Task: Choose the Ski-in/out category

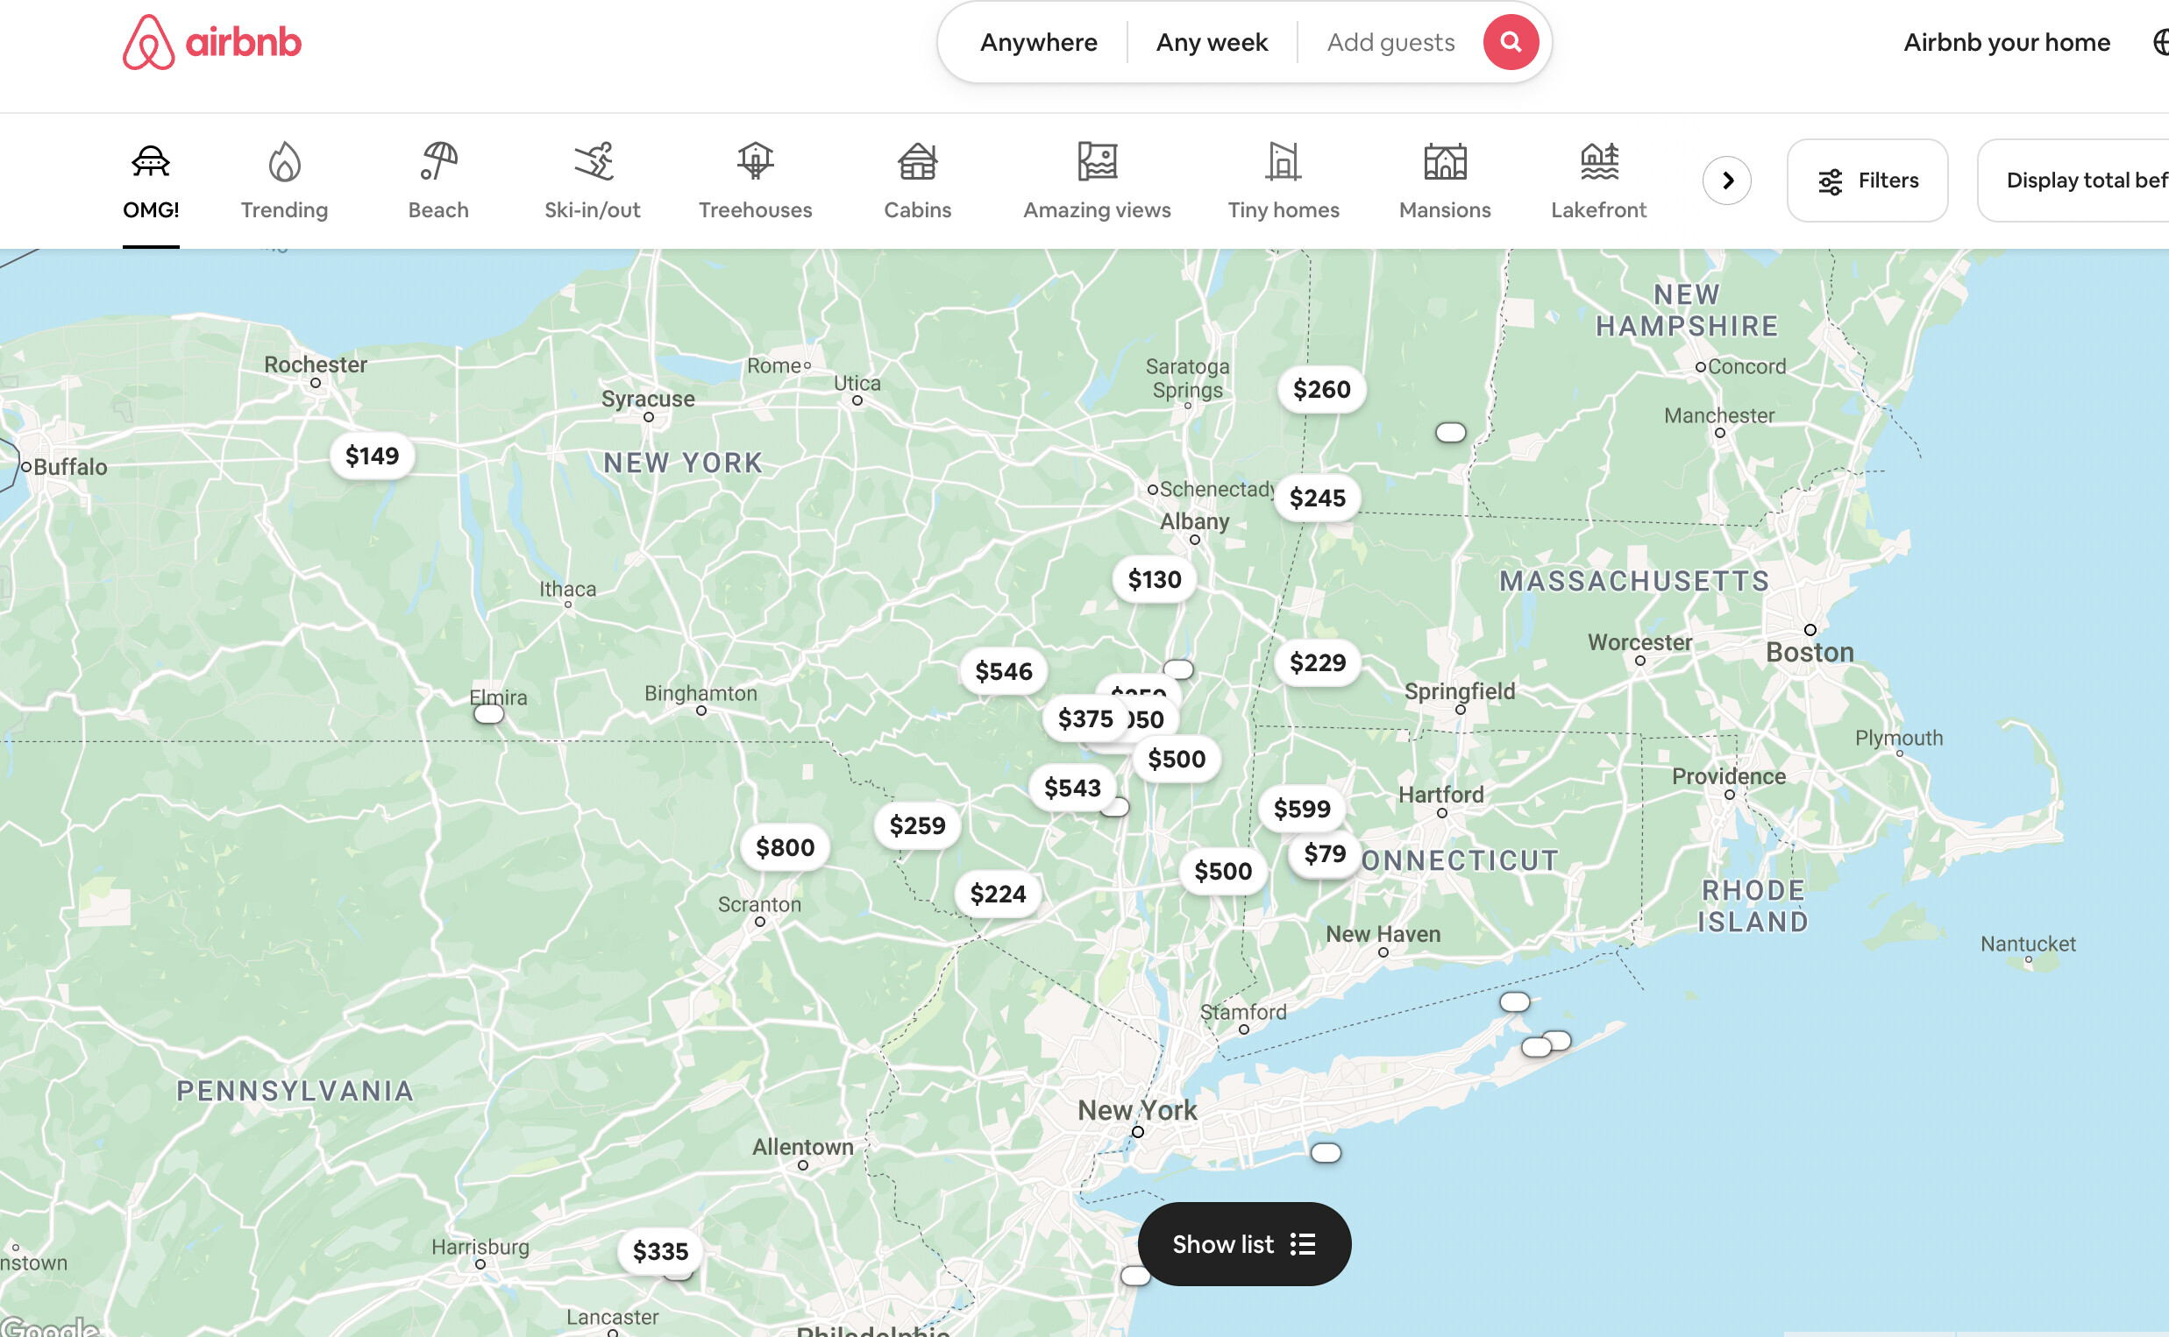Action: tap(592, 181)
